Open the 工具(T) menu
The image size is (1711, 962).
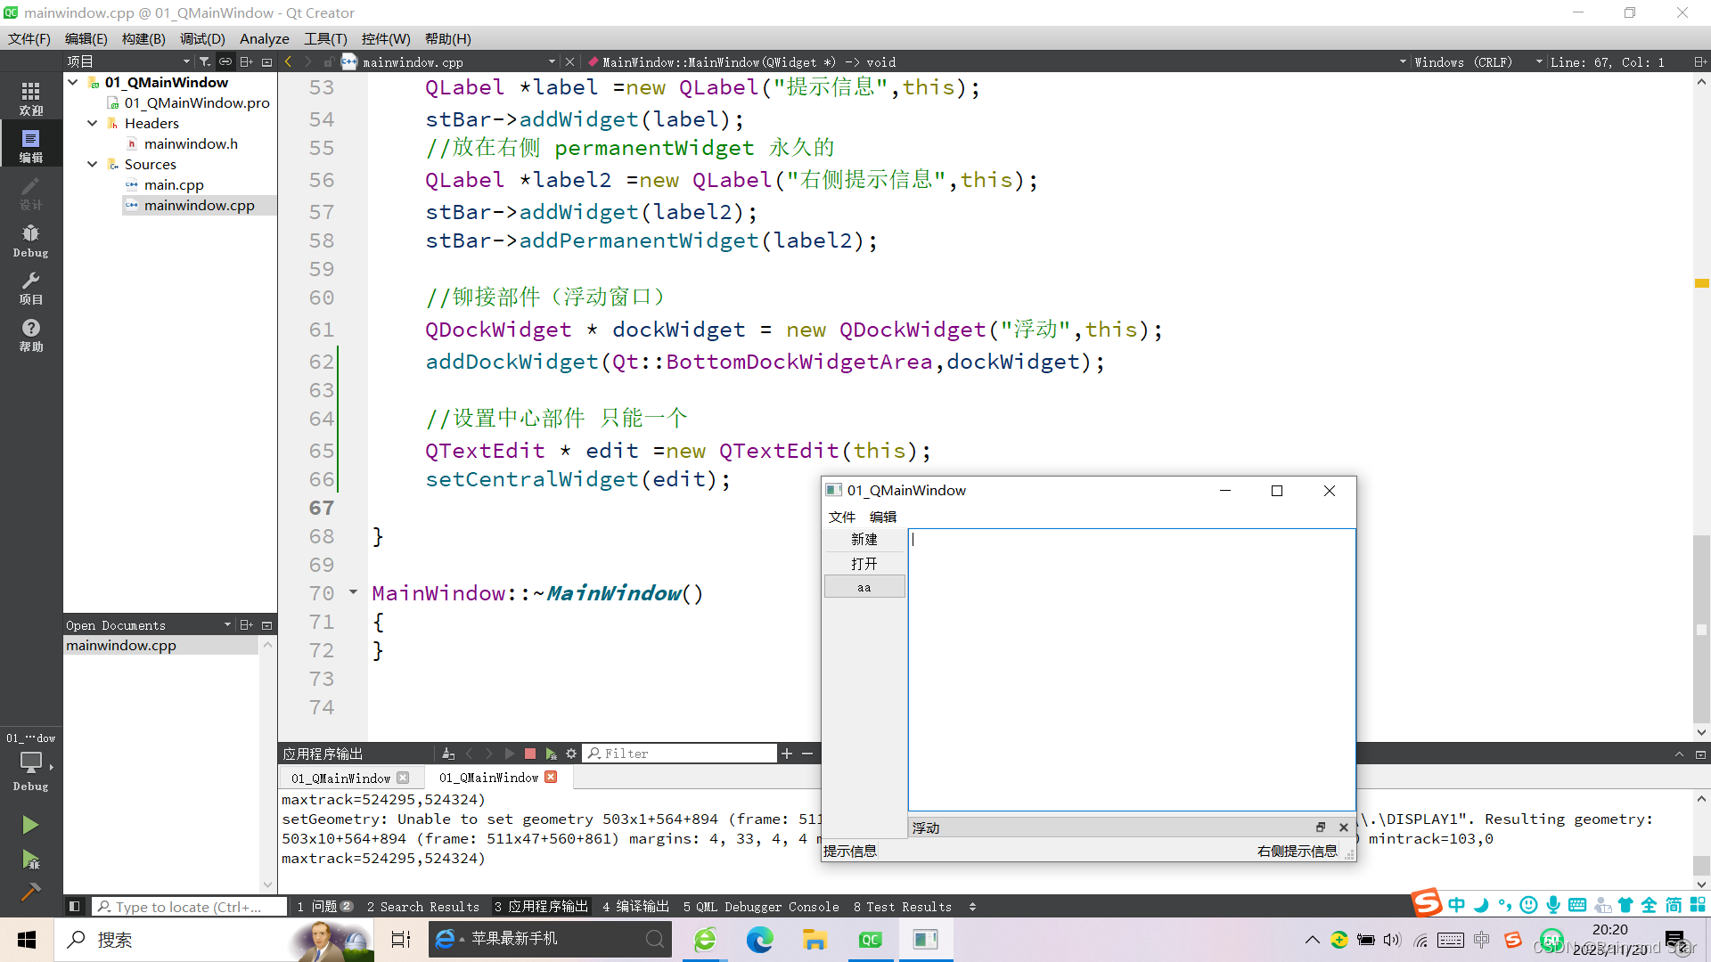click(325, 38)
